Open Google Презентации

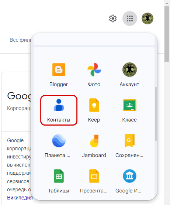click(94, 181)
